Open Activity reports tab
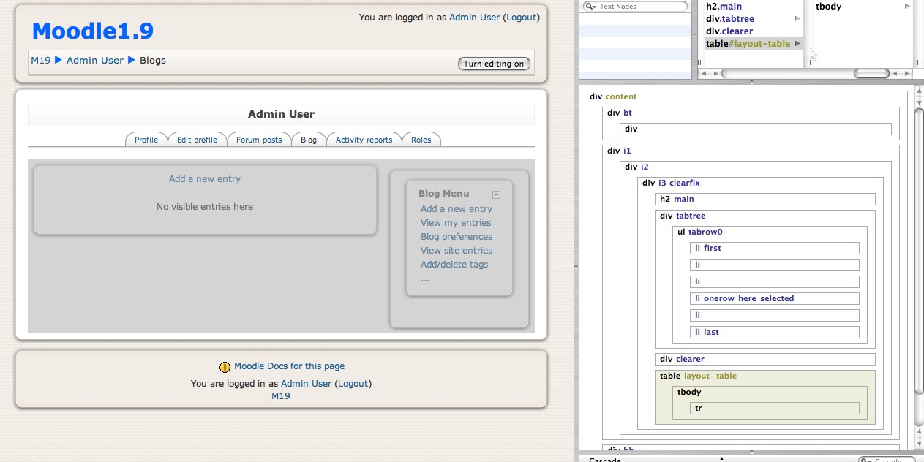The height and width of the screenshot is (462, 924). click(x=364, y=140)
